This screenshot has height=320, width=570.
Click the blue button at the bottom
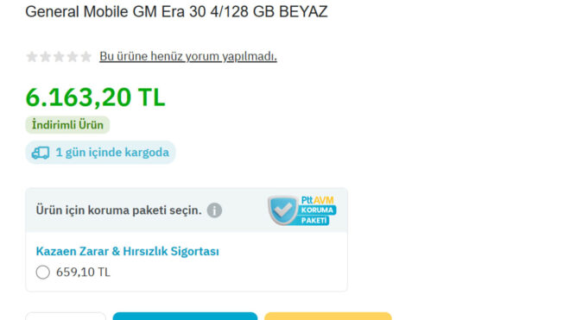click(x=185, y=316)
